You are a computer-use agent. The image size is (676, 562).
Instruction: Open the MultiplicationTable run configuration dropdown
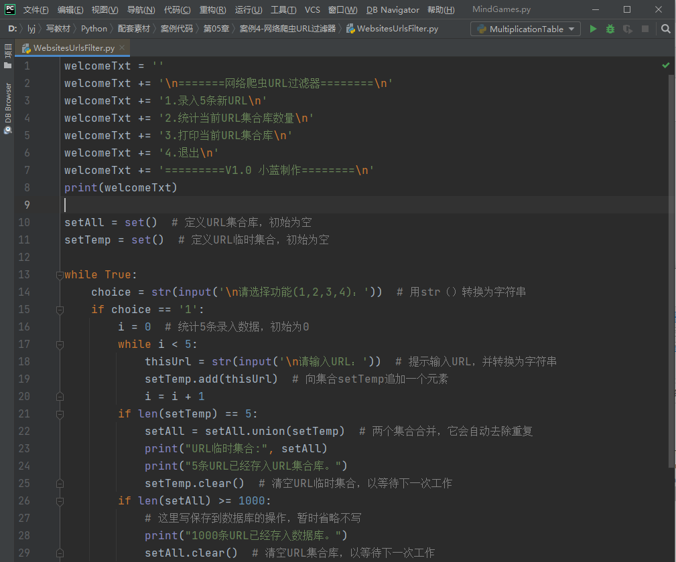525,29
